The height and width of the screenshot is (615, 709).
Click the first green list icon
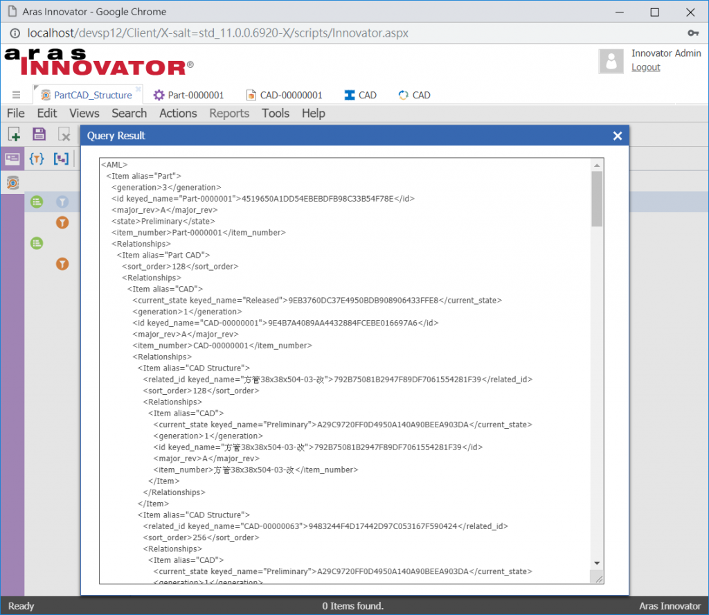click(37, 202)
